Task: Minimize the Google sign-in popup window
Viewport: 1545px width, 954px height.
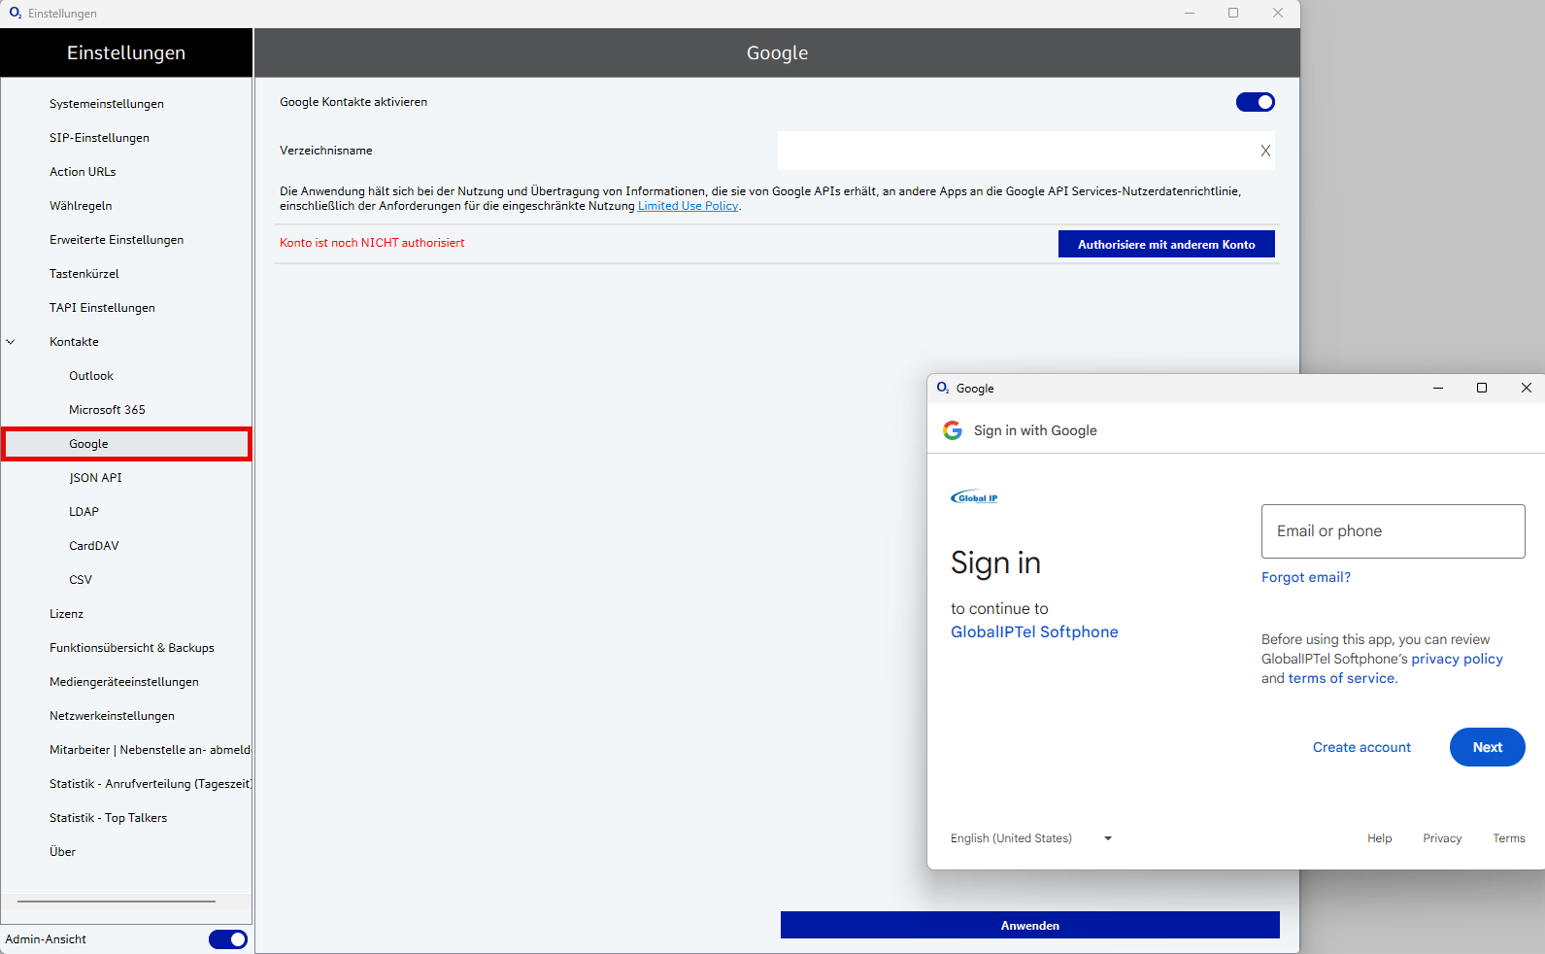Action: click(x=1438, y=389)
